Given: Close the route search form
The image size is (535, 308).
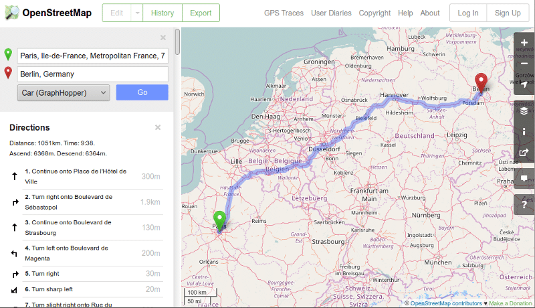Looking at the screenshot, I should tap(163, 38).
